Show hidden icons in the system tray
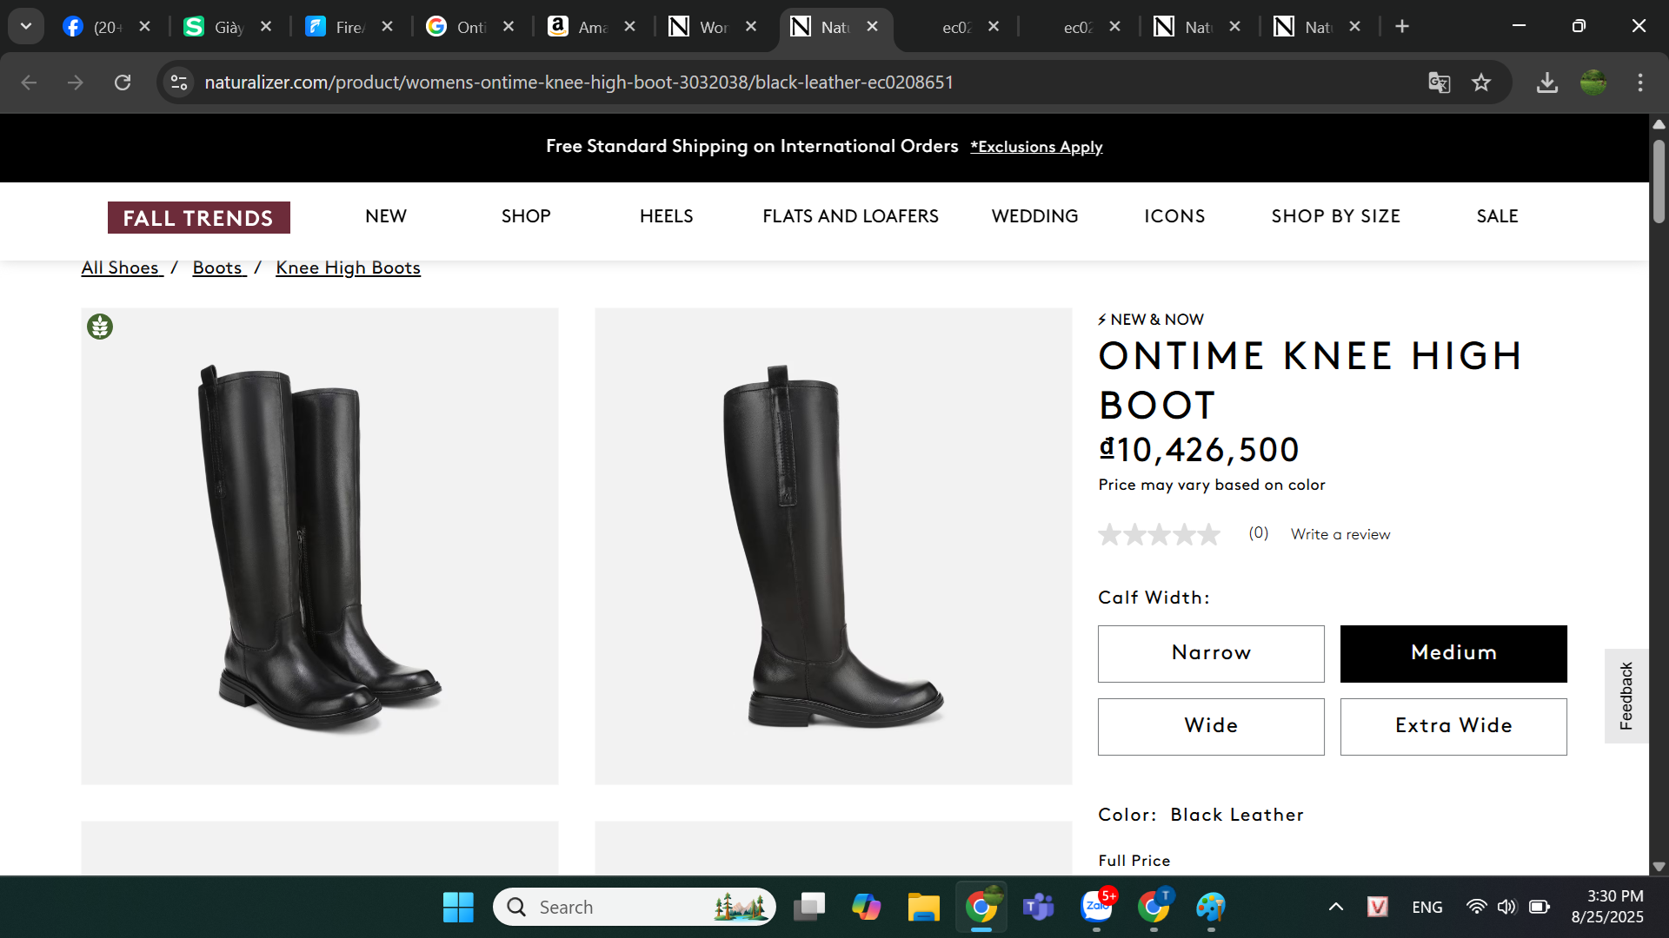 [x=1336, y=908]
